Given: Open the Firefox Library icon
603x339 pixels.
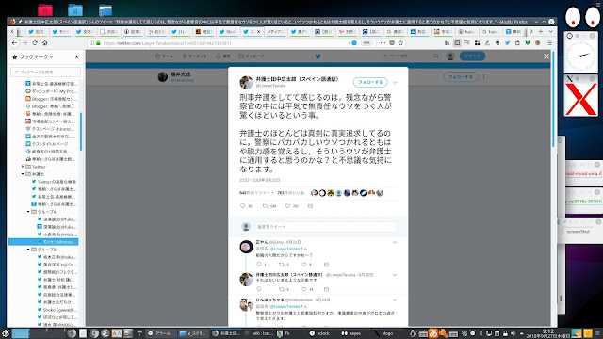Looking at the screenshot, I should [447, 43].
